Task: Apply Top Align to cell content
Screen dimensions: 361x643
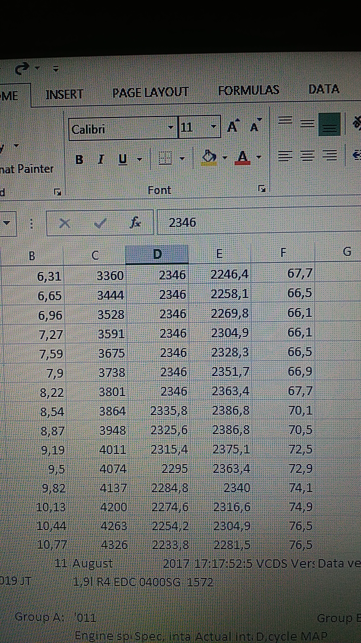Action: point(285,121)
